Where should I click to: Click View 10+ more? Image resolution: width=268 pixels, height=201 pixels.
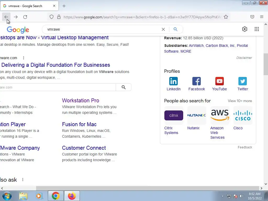pos(240,101)
